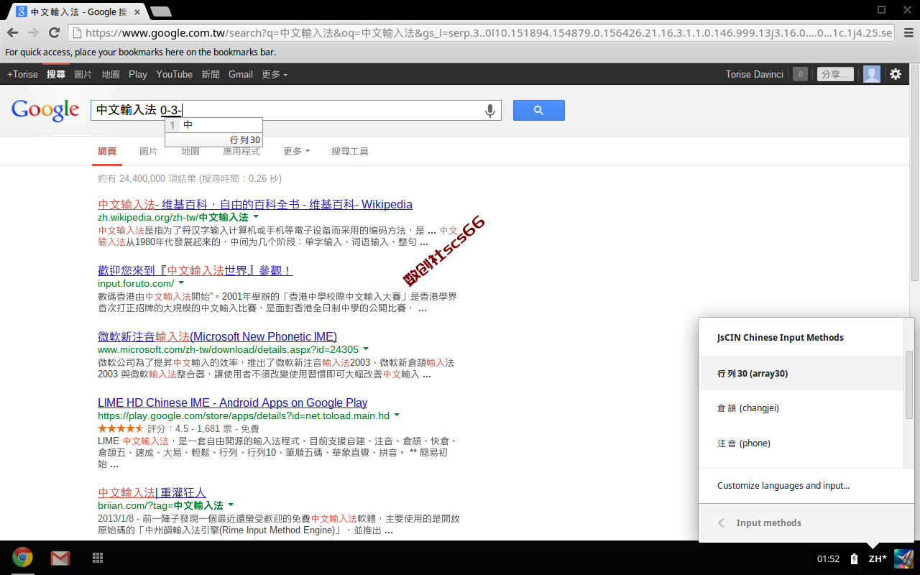Close the 中文輸入法 Google tab
The height and width of the screenshot is (575, 920).
pyautogui.click(x=137, y=11)
